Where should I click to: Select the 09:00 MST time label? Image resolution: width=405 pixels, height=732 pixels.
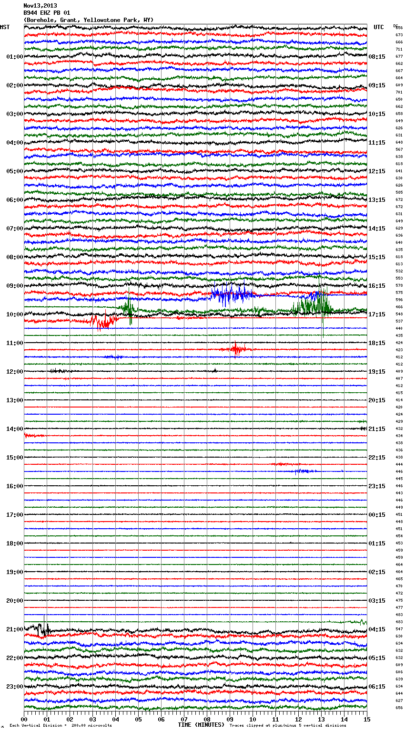pyautogui.click(x=15, y=286)
